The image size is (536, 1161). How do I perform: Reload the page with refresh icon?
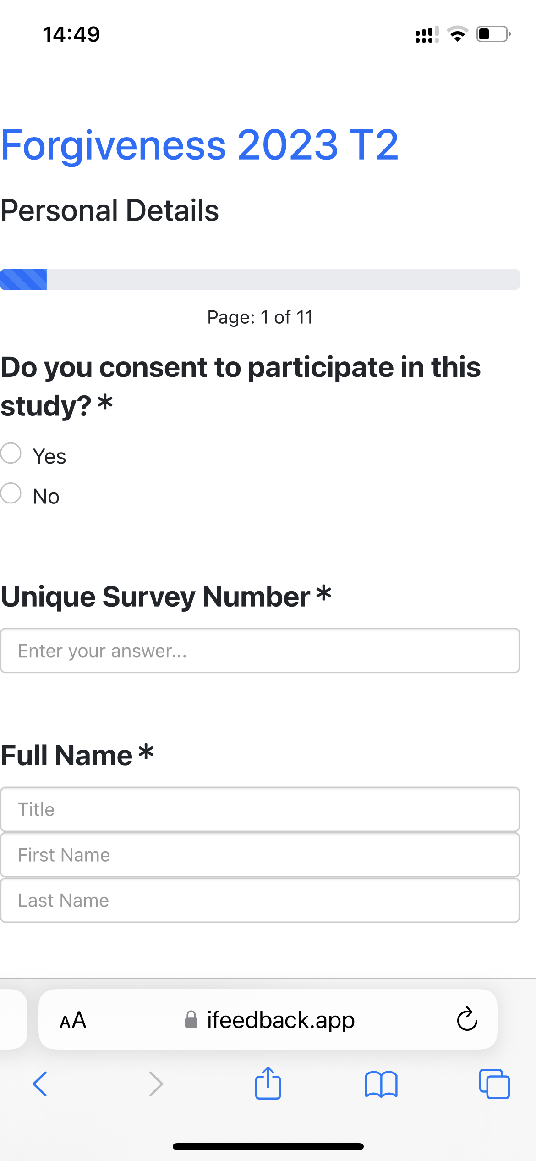point(467,1019)
